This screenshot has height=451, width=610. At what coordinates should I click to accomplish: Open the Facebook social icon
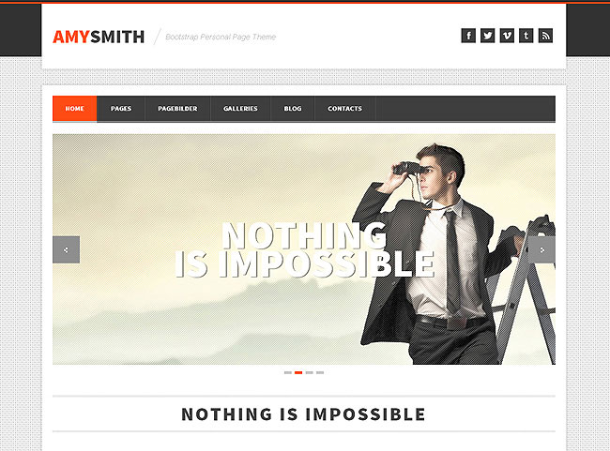[x=468, y=36]
